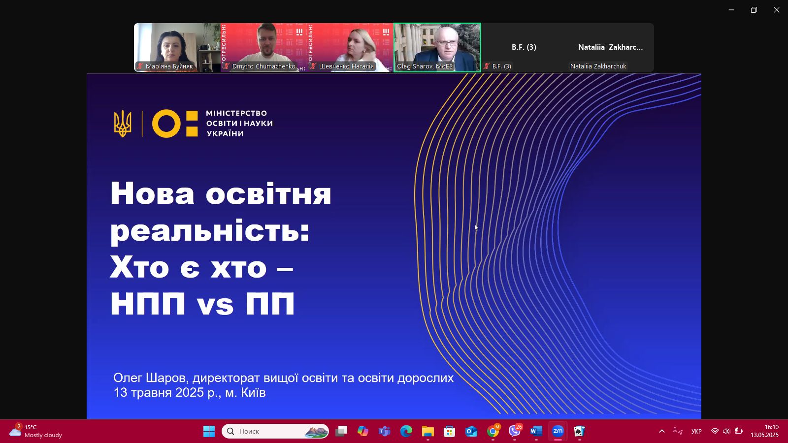Open Outlook from the taskbar
Image resolution: width=788 pixels, height=443 pixels.
coord(471,431)
